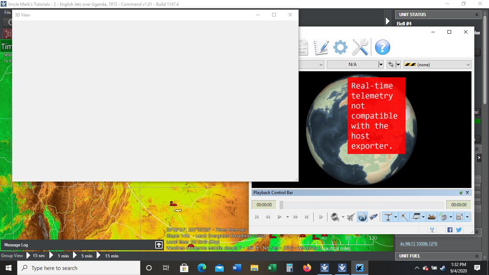Open the Facebook icon in Tacview status bar
Viewport: 489px width, 275px height.
[x=450, y=230]
